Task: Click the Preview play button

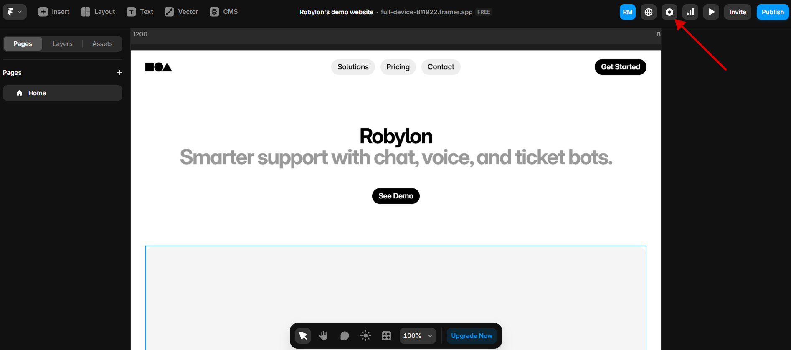Action: [x=711, y=12]
